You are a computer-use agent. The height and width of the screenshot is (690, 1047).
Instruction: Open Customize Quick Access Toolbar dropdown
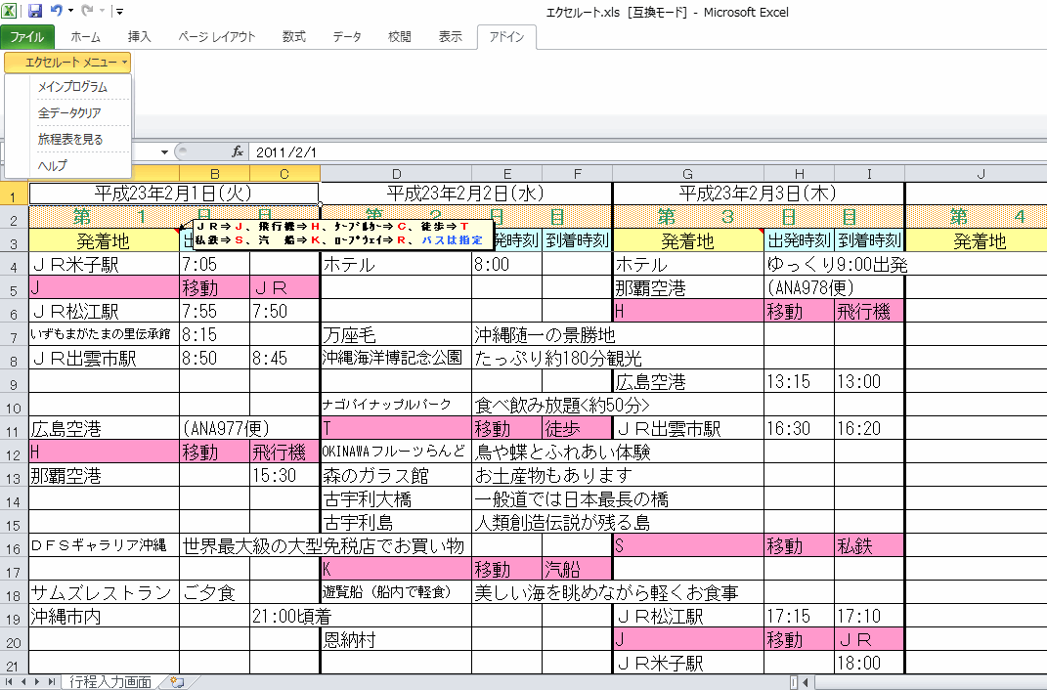point(119,11)
